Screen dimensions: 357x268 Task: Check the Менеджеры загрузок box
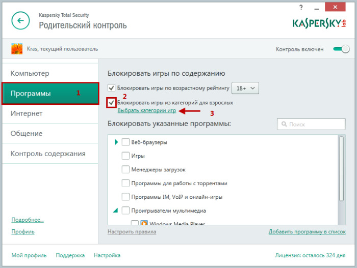(x=125, y=169)
